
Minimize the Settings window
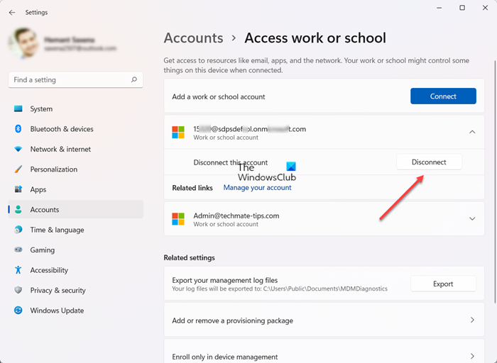coord(439,8)
